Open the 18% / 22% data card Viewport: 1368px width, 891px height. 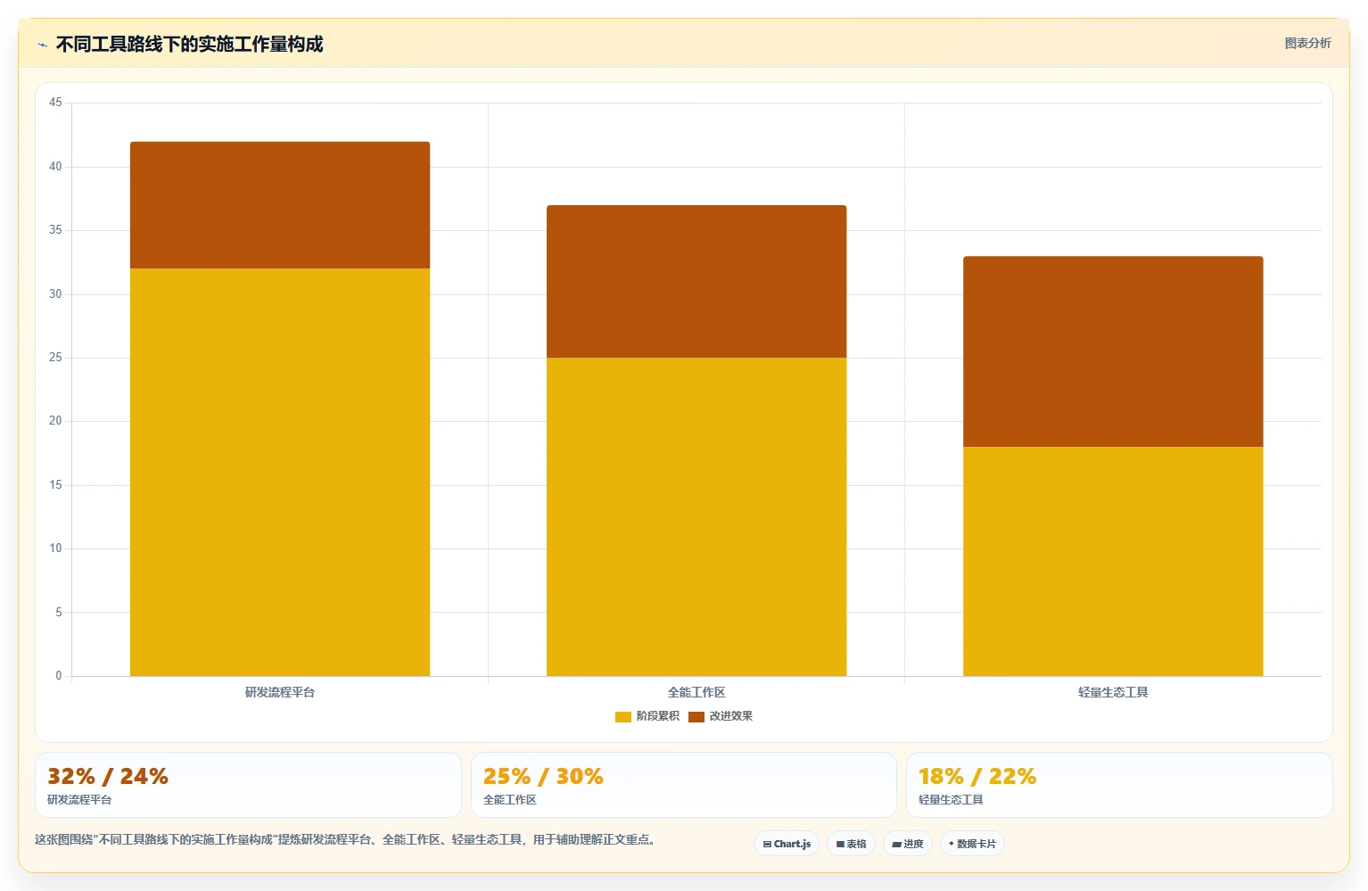[1119, 785]
